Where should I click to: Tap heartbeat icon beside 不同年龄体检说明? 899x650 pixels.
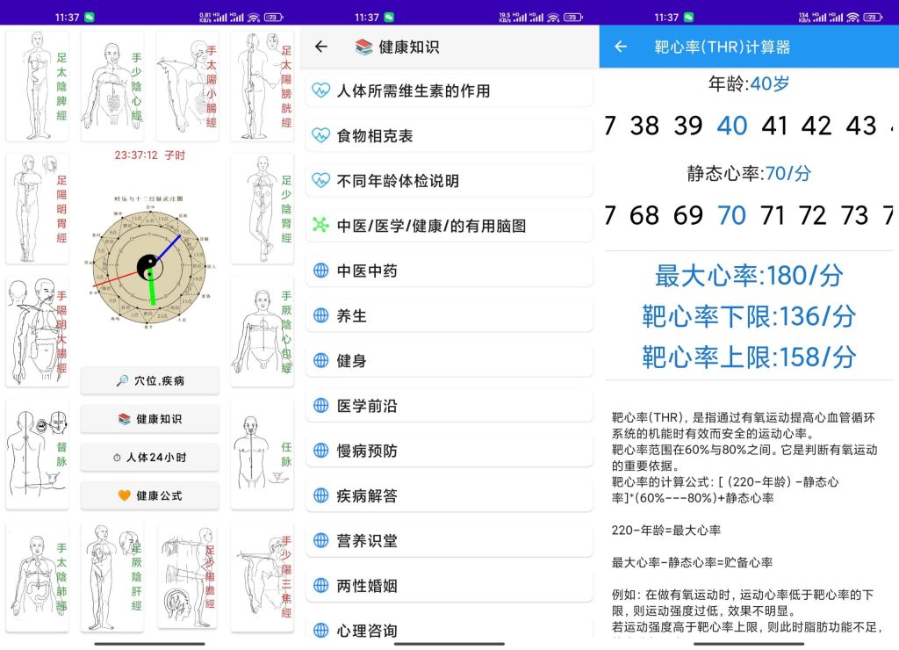point(321,181)
